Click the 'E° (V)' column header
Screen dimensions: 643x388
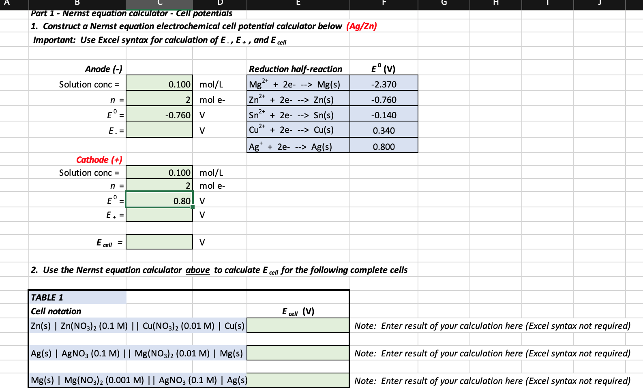(x=384, y=68)
